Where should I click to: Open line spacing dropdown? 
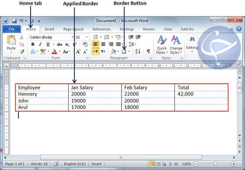(x=133, y=44)
